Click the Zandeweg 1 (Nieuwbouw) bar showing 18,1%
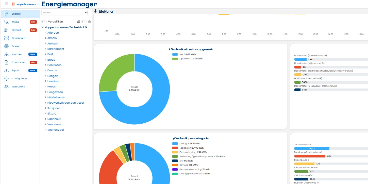368x184 pixels. click(310, 156)
